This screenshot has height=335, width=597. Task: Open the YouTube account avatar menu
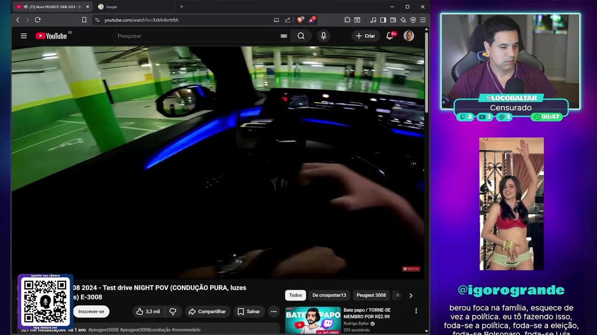tap(409, 36)
